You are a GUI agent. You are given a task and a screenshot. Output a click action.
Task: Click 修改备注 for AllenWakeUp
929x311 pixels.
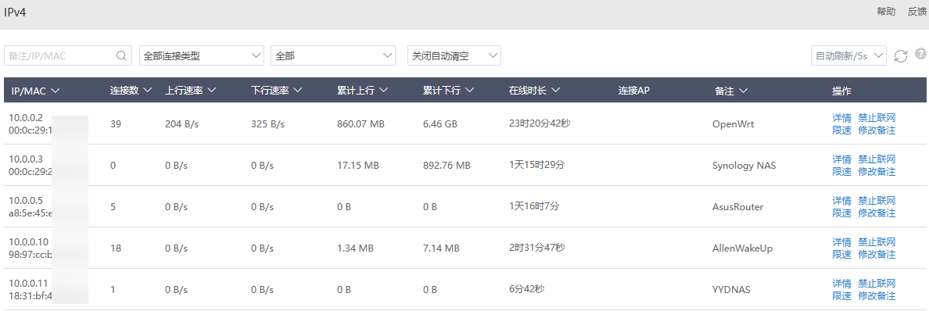(x=877, y=254)
